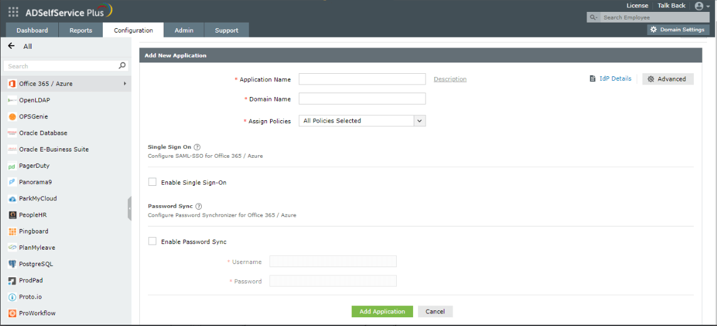Click the Pingboard grid icon
This screenshot has height=326, width=717.
pos(13,232)
